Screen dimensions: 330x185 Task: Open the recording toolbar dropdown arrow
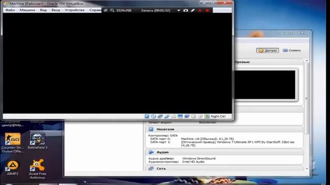178,10
